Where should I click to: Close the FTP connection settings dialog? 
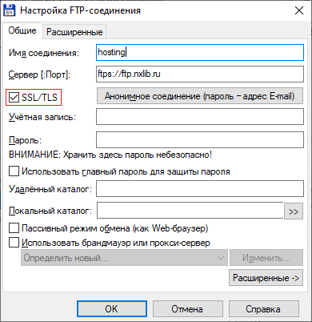(x=299, y=10)
